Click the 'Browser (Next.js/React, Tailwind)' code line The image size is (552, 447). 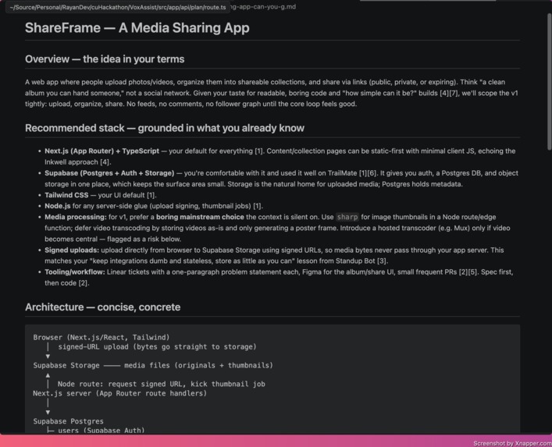click(101, 338)
